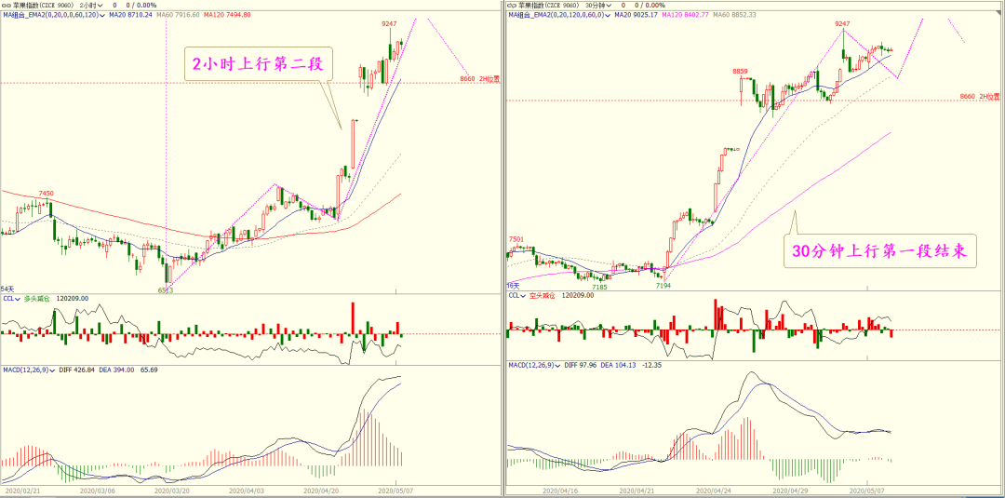Click the 6513 low label in left chart
1005x498 pixels.
[166, 289]
